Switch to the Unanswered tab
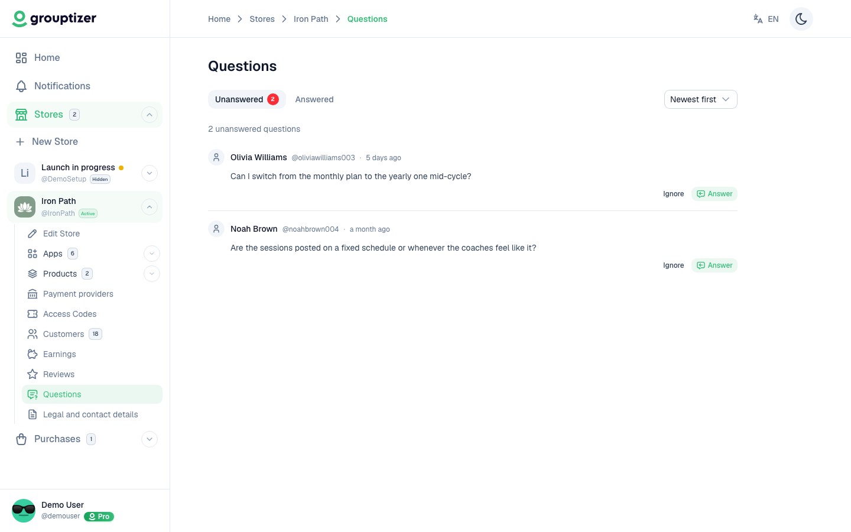 246,99
